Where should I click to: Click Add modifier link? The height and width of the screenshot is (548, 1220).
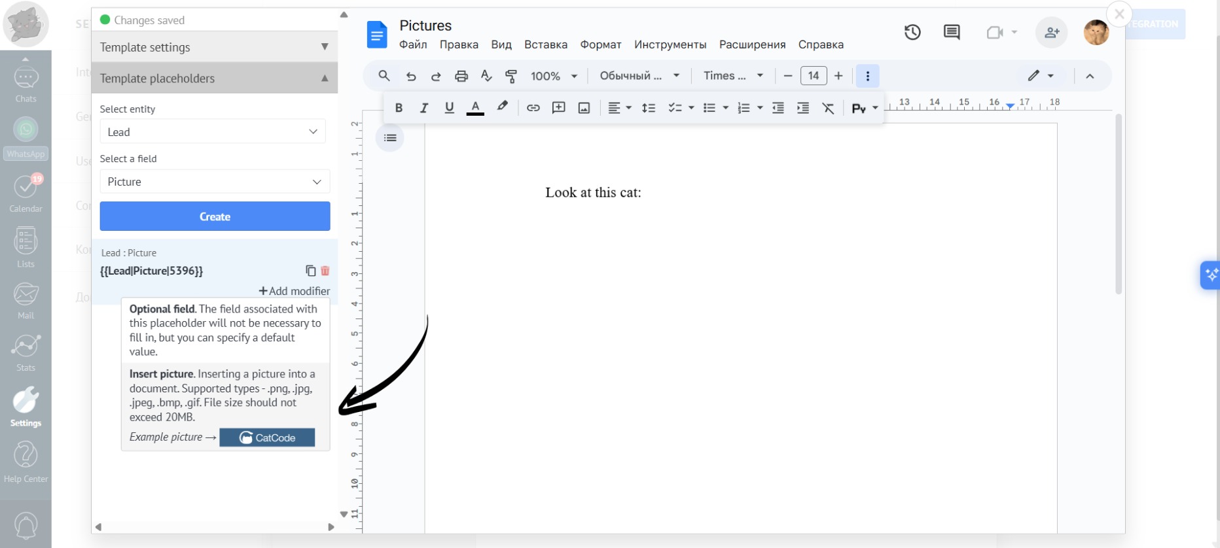pos(295,291)
